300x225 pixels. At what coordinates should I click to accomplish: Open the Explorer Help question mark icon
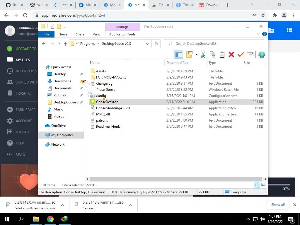pyautogui.click(x=265, y=34)
